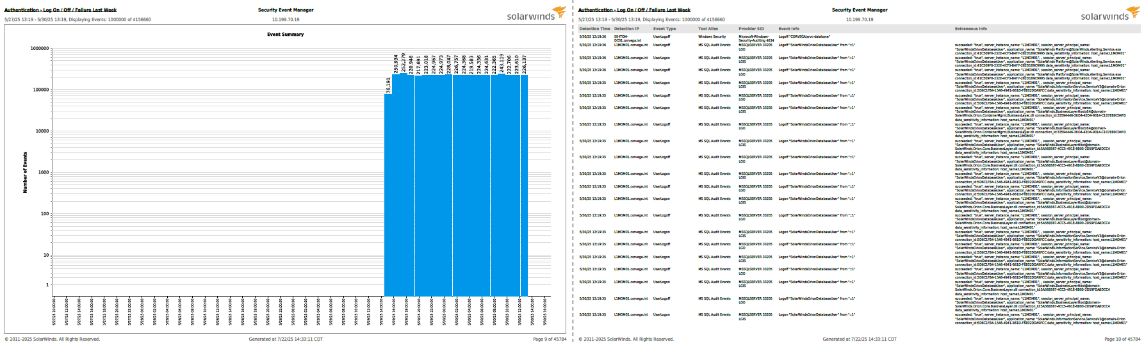Viewport: 1144px width, 342px height.
Task: Click the 100000 y-axis tick label
Action: tap(41, 90)
